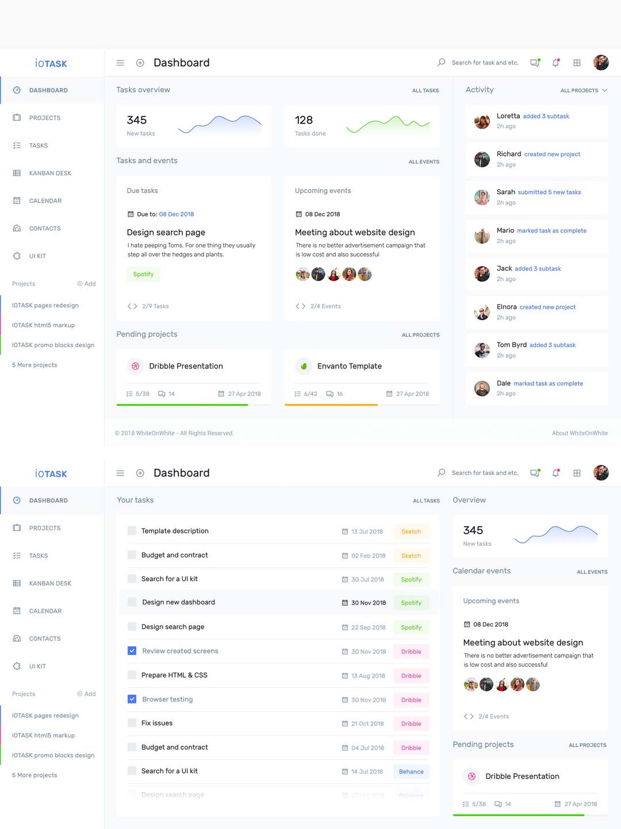Click the leaf icon beside Envanto Template
The image size is (621, 829).
click(x=304, y=366)
